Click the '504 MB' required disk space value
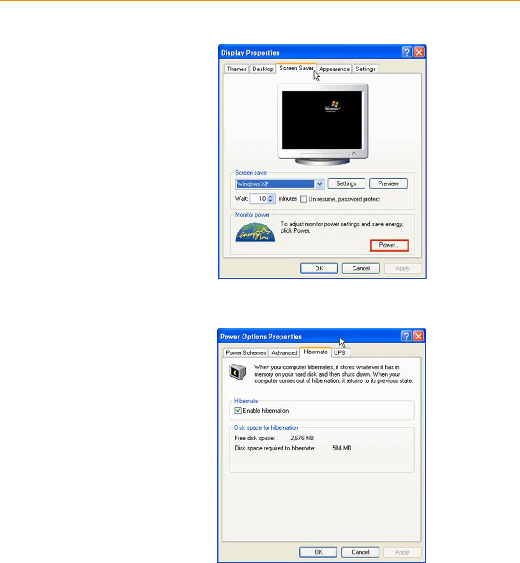Image resolution: width=520 pixels, height=563 pixels. click(x=341, y=448)
